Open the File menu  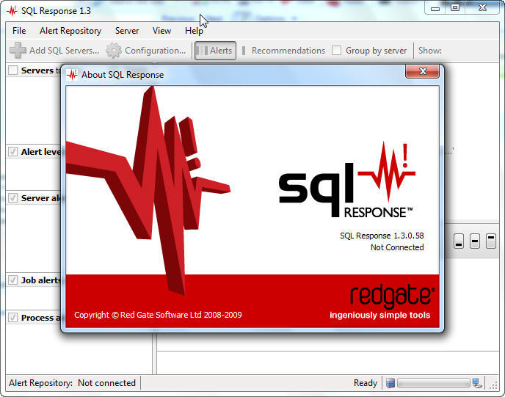pyautogui.click(x=19, y=31)
